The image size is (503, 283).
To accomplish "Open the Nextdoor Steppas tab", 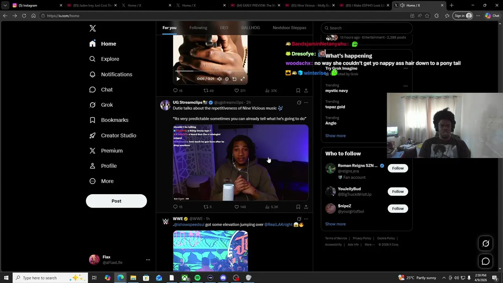I will point(289,28).
